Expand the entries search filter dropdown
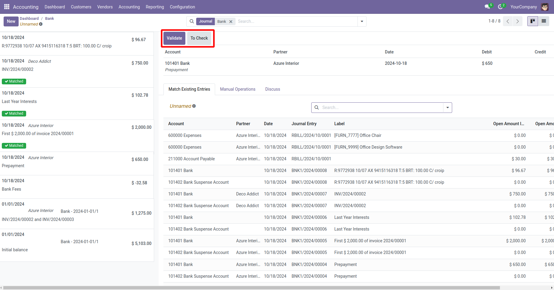This screenshot has height=290, width=554. point(448,107)
